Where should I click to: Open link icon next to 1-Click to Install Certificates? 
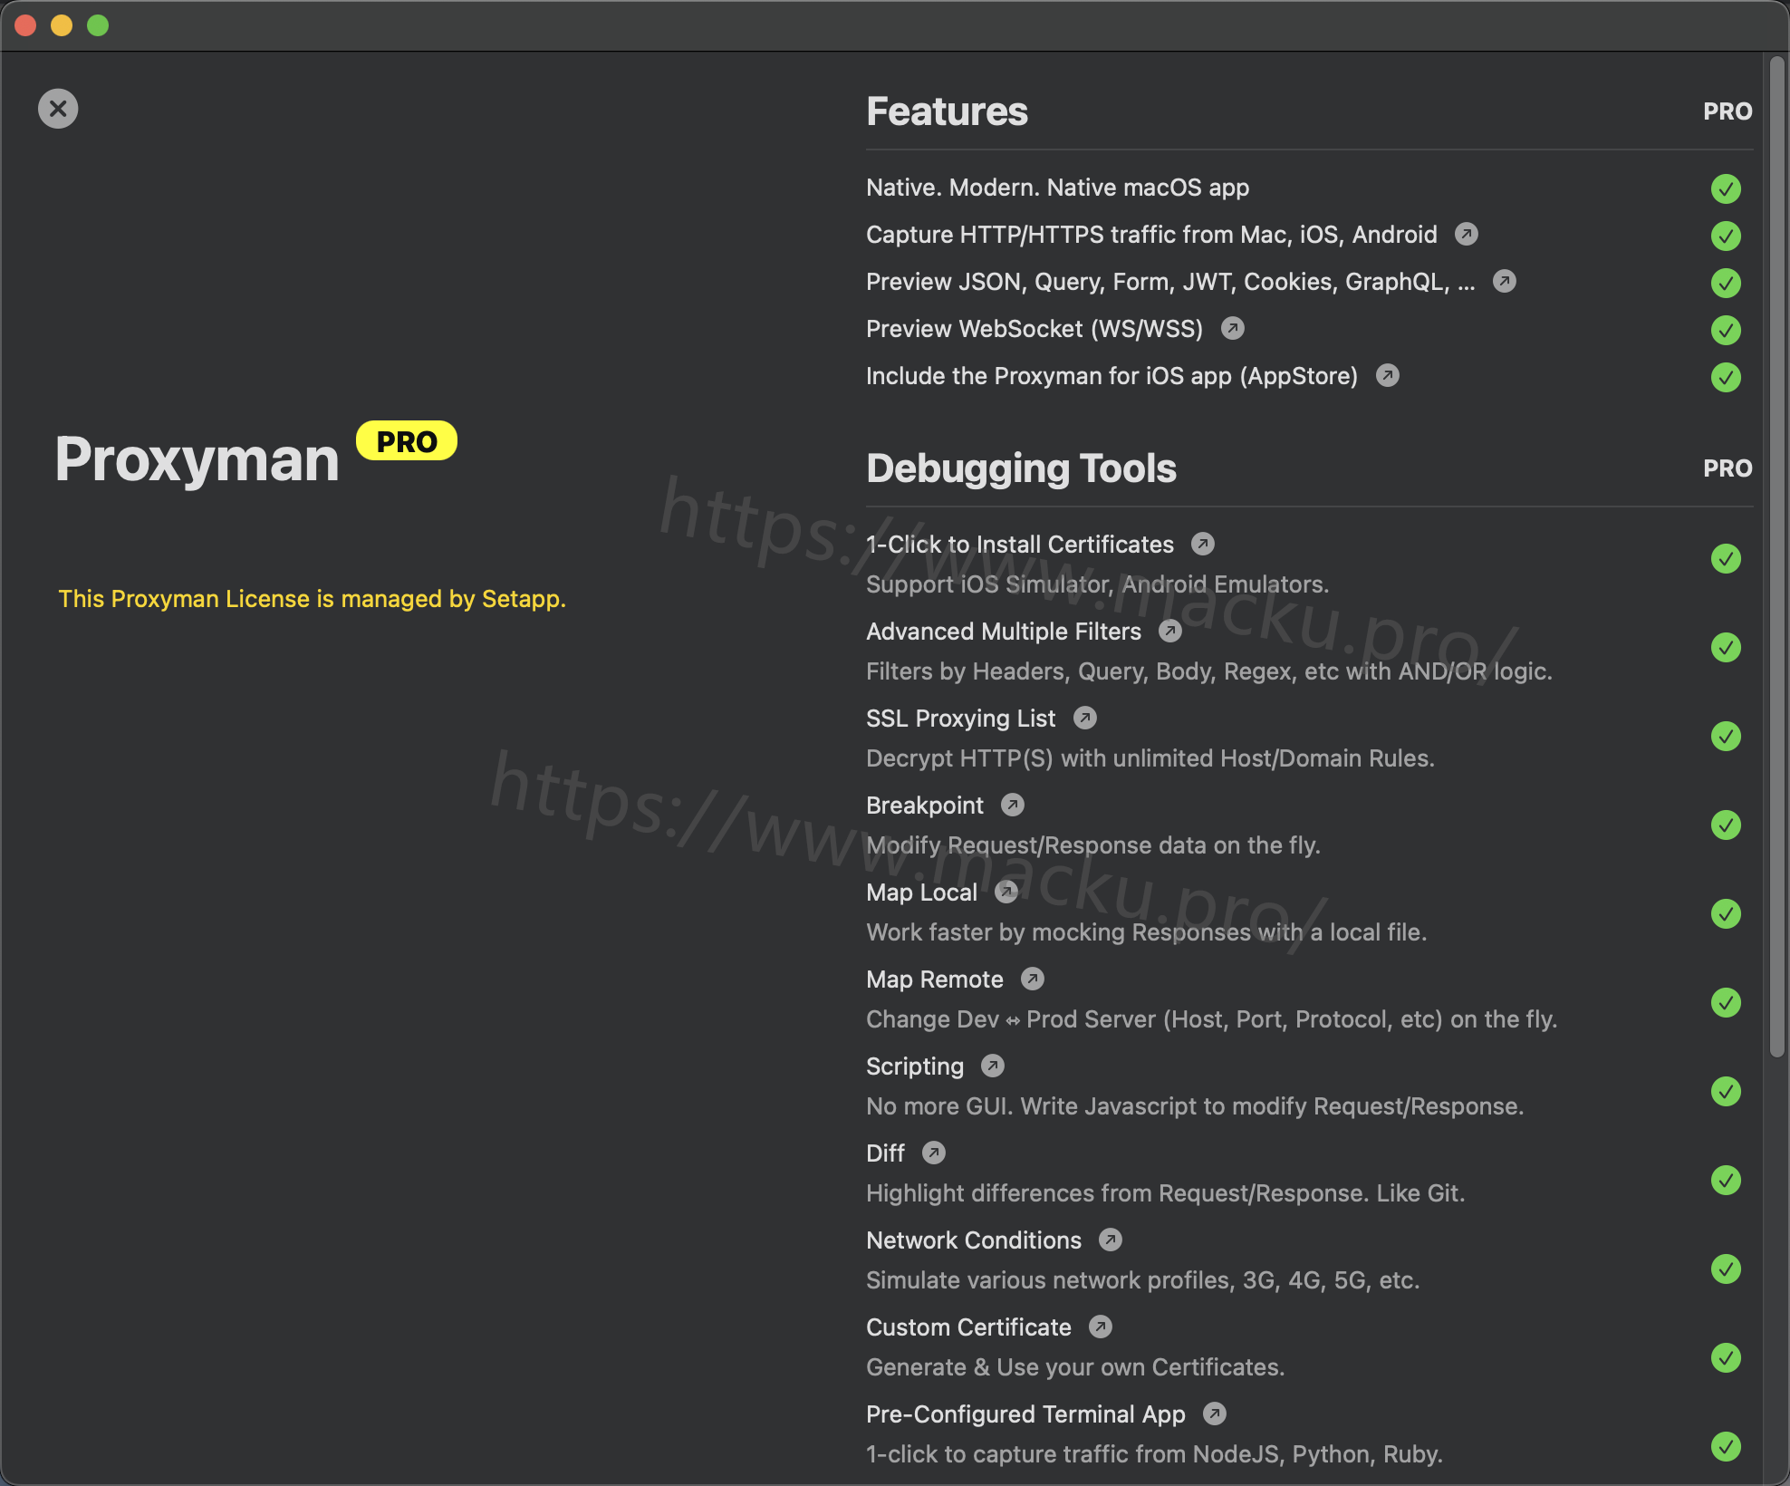[x=1203, y=545]
